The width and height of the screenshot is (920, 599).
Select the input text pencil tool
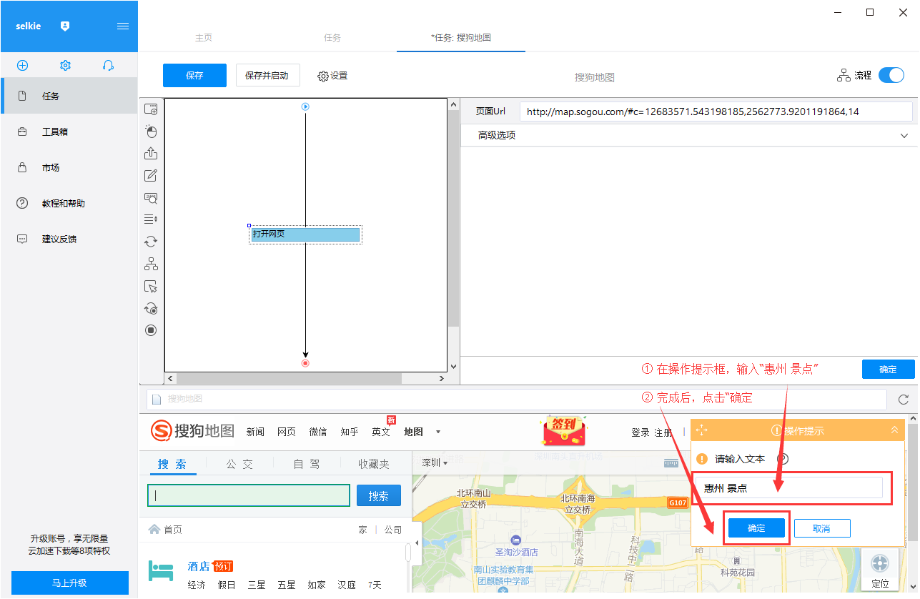(x=151, y=176)
